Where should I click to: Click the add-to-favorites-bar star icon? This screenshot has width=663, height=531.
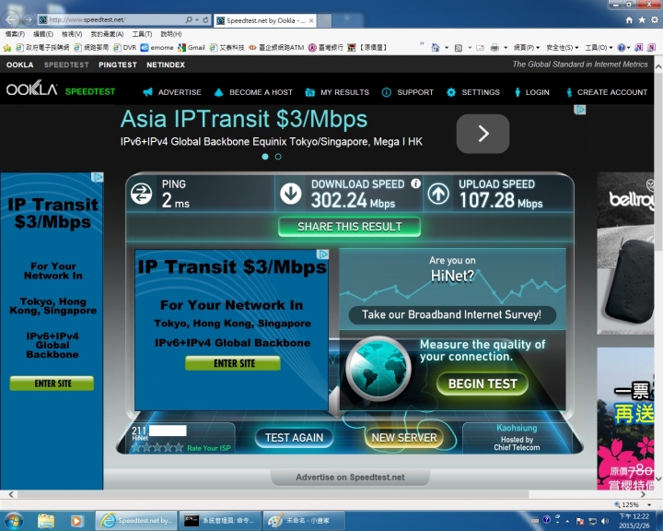point(6,48)
